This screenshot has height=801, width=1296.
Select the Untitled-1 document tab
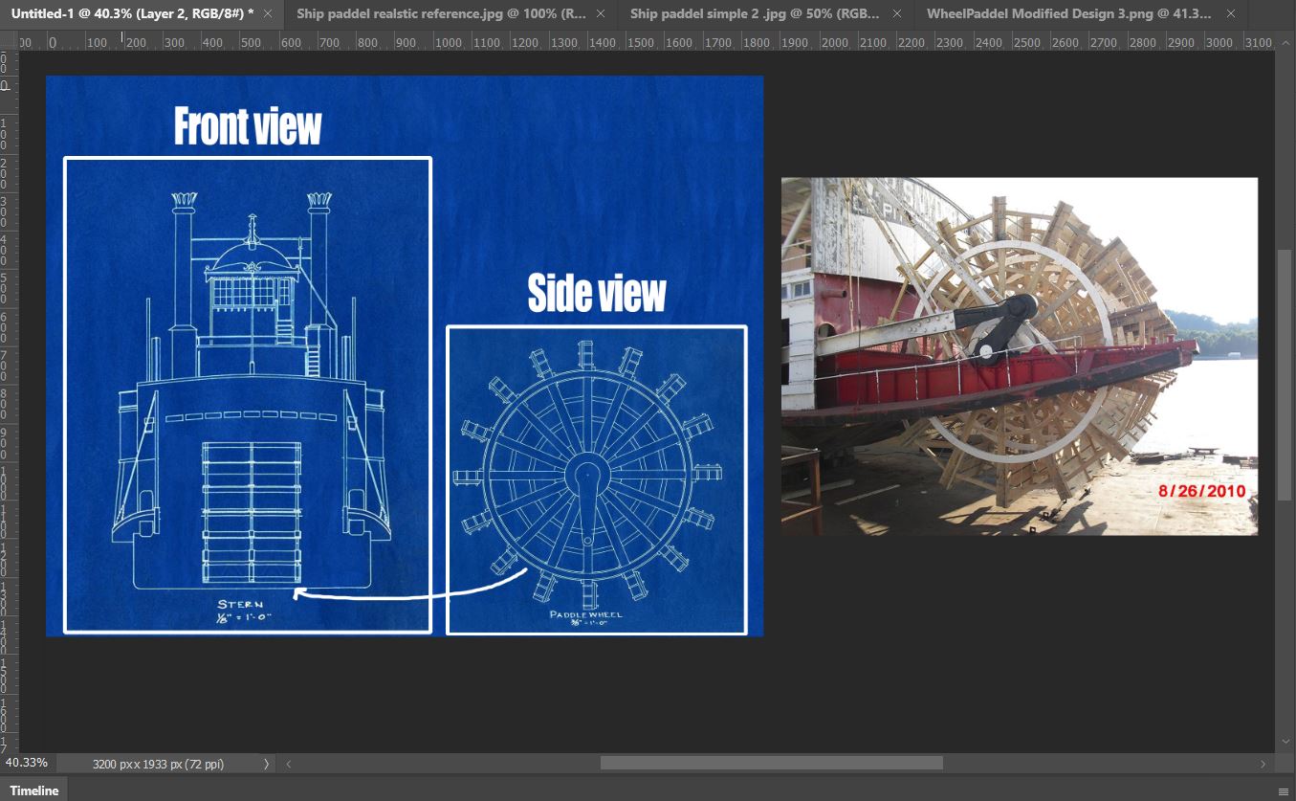[132, 14]
